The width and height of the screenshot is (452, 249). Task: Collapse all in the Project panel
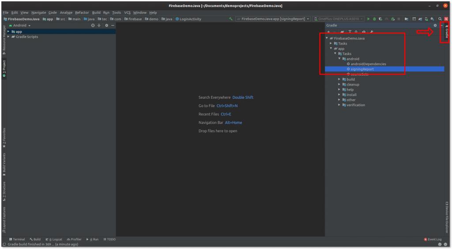point(99,25)
